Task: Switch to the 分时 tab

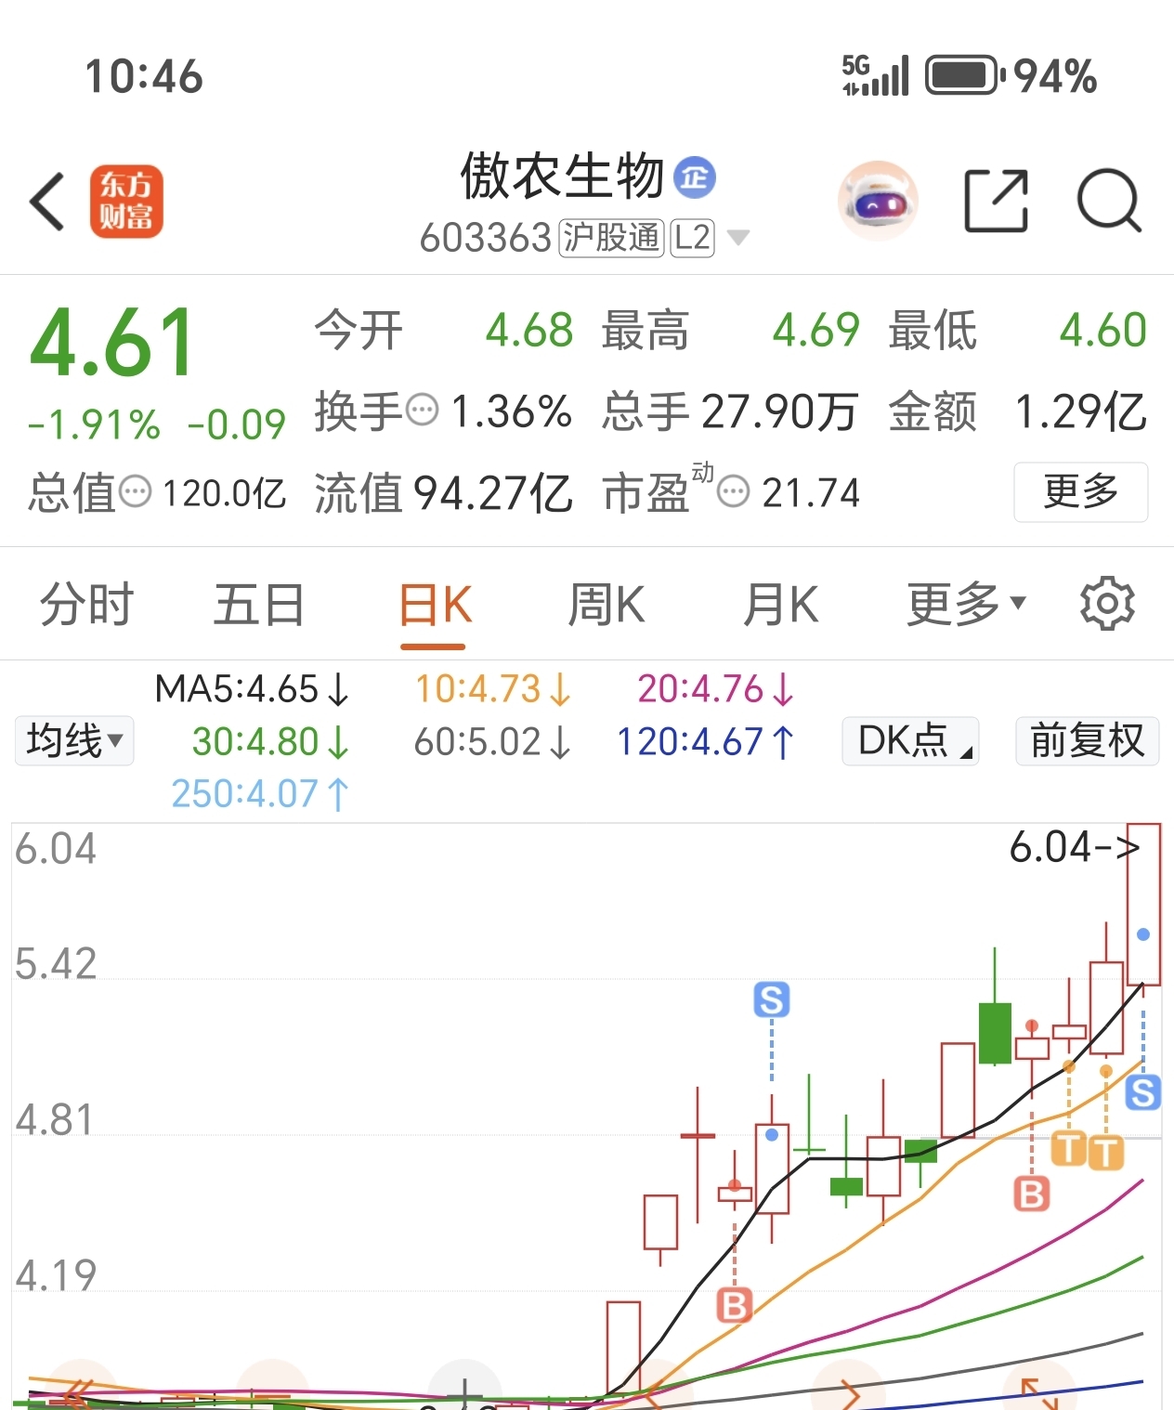Action: tap(86, 605)
